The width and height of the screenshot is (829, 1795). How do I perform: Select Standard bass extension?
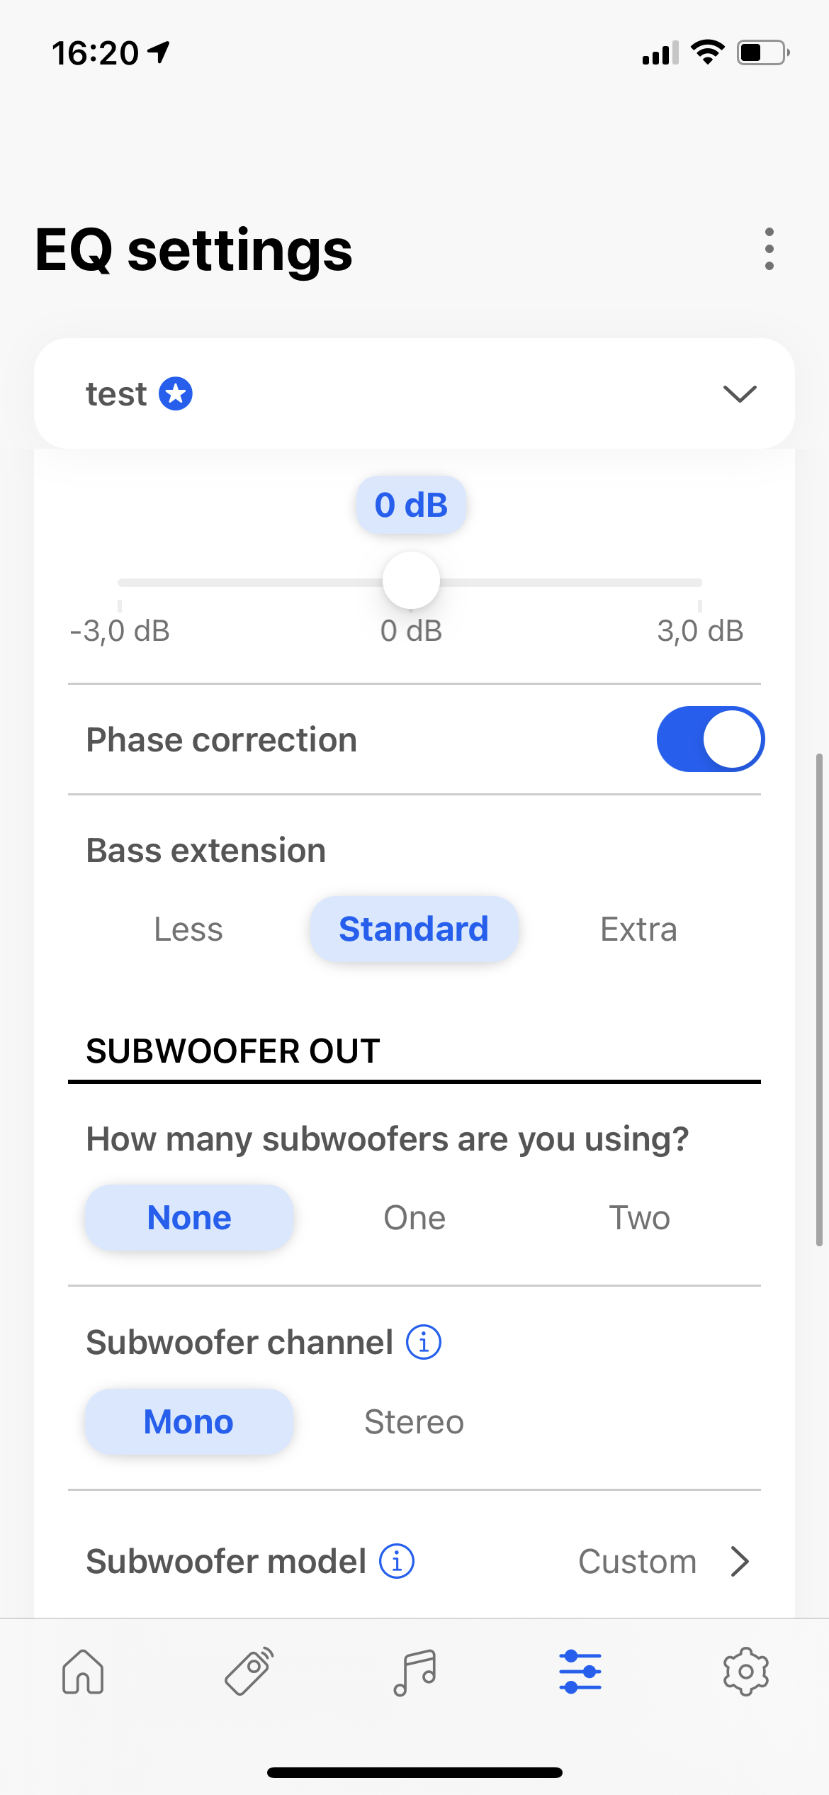414,929
